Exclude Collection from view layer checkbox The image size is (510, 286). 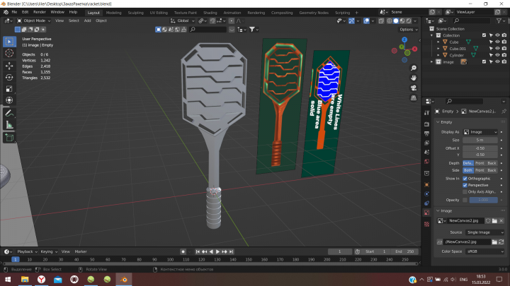[x=484, y=35]
